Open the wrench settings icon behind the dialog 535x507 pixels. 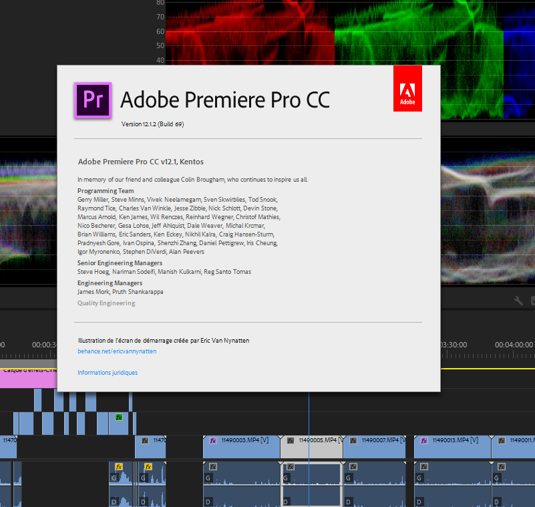518,300
